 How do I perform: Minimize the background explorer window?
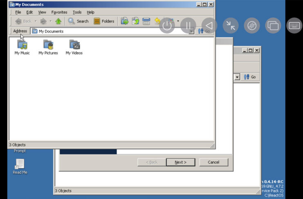(x=245, y=50)
